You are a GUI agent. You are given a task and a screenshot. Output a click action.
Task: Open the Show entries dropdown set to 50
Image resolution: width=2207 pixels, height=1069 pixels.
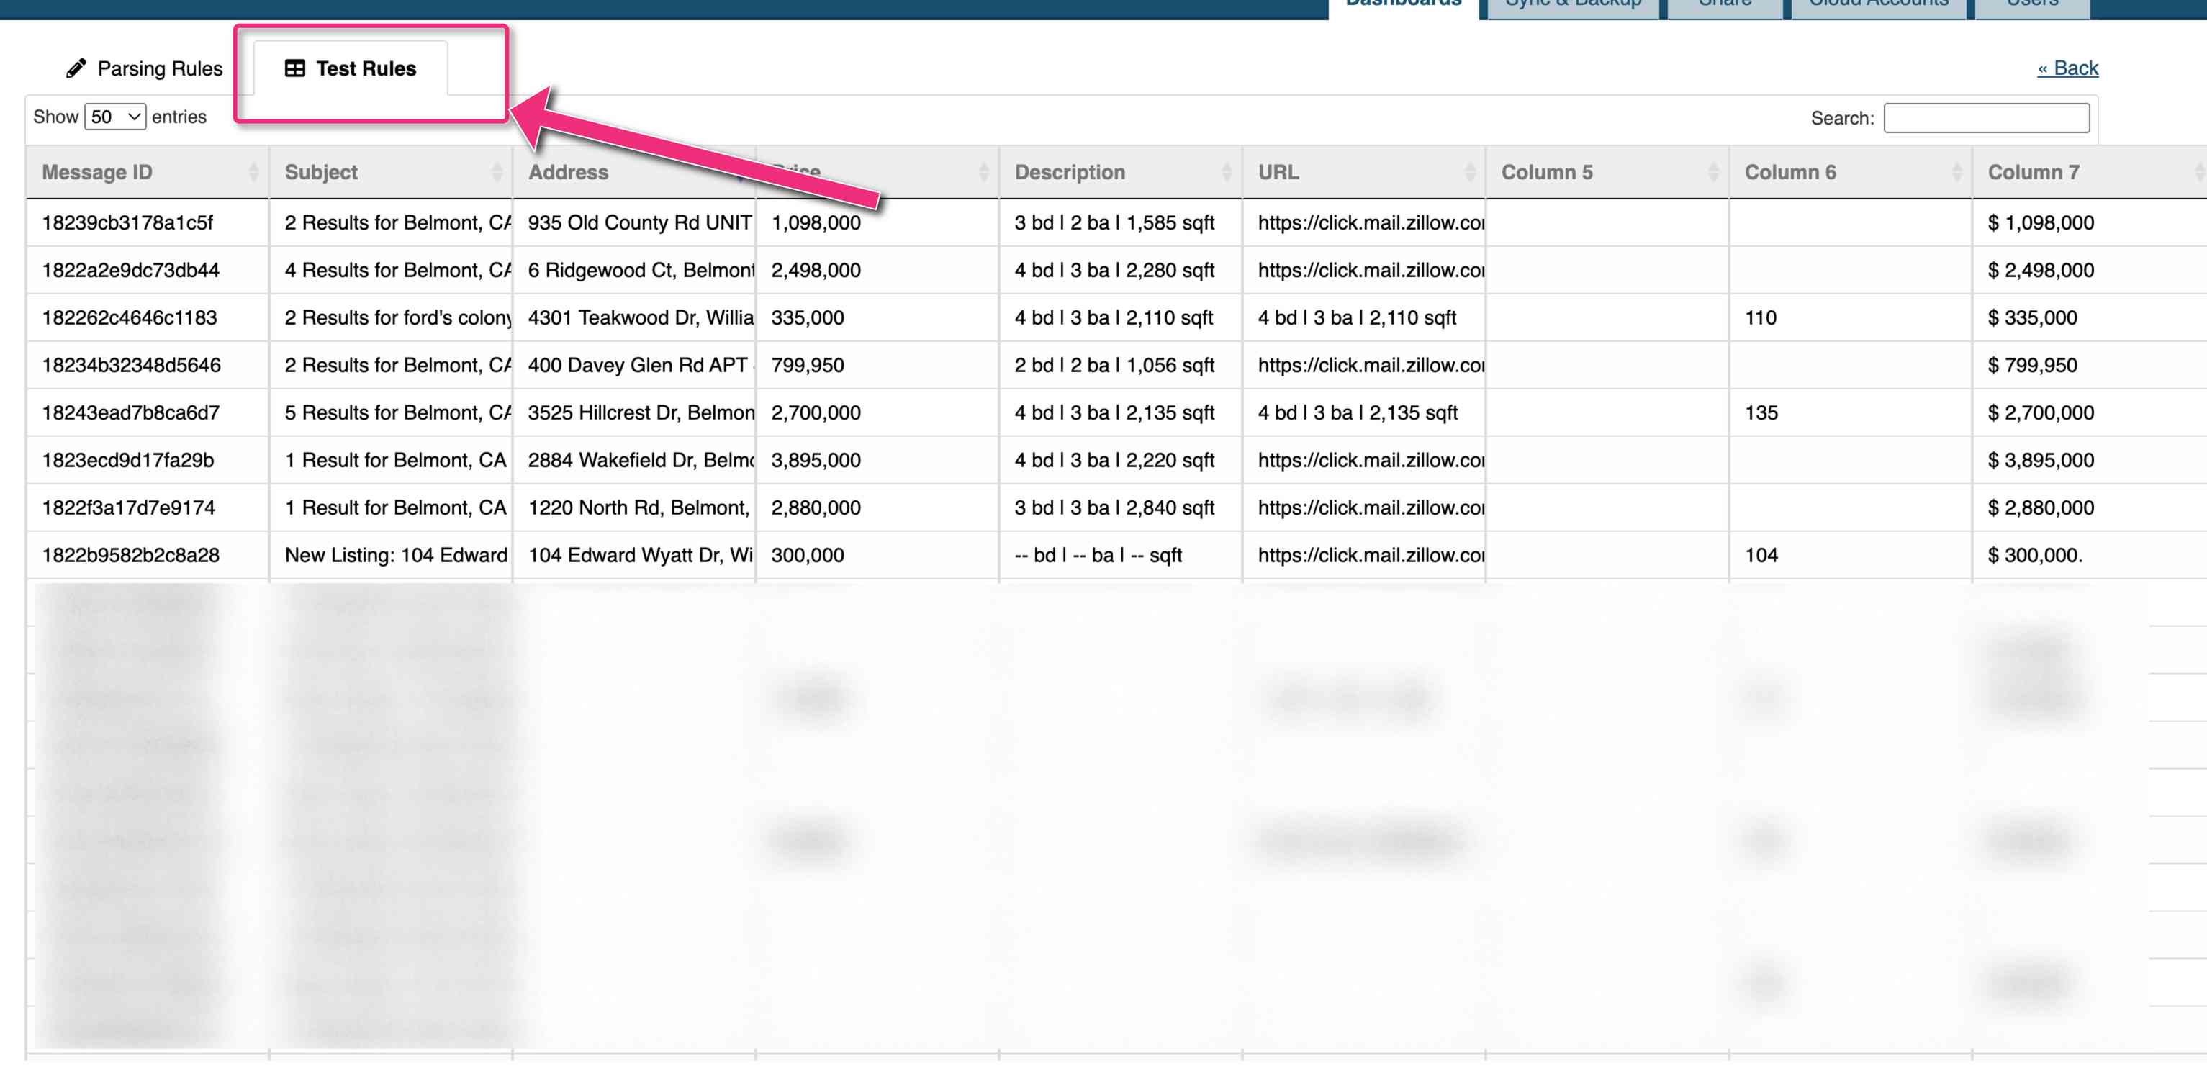114,117
